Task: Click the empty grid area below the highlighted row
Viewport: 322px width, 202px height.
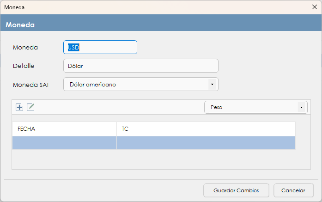Action: (x=152, y=159)
